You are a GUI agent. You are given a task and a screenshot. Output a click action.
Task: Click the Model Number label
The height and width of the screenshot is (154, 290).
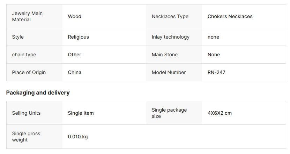pos(169,72)
